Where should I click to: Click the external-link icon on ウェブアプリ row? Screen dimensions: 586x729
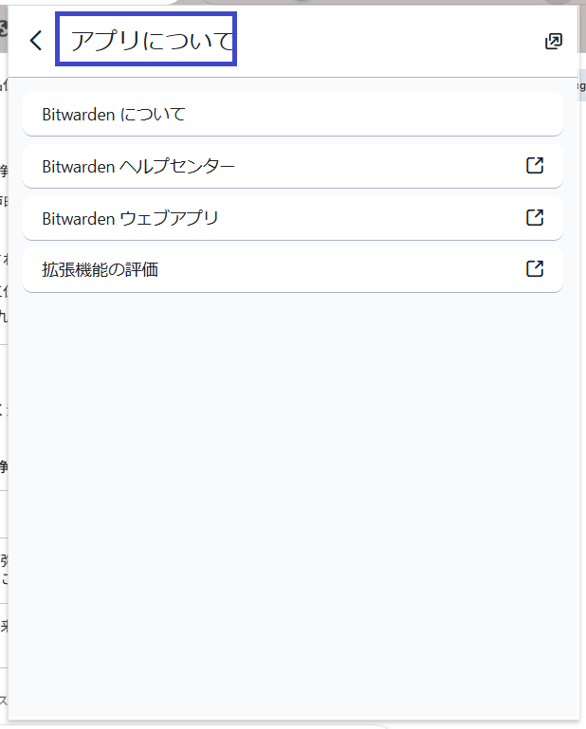pos(535,218)
